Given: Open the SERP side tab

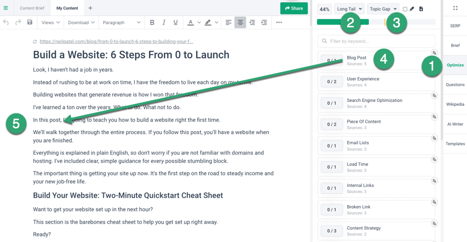Looking at the screenshot, I should pyautogui.click(x=455, y=26).
